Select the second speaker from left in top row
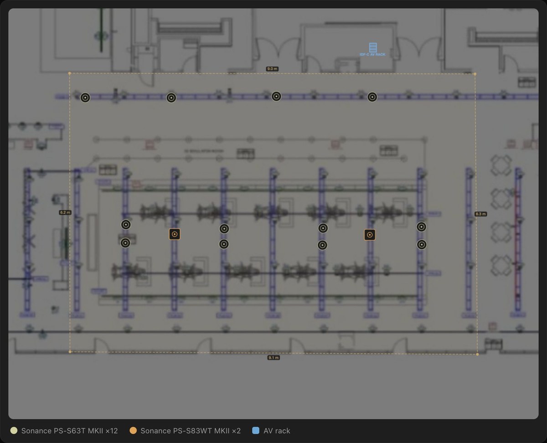547x443 pixels. pyautogui.click(x=171, y=98)
